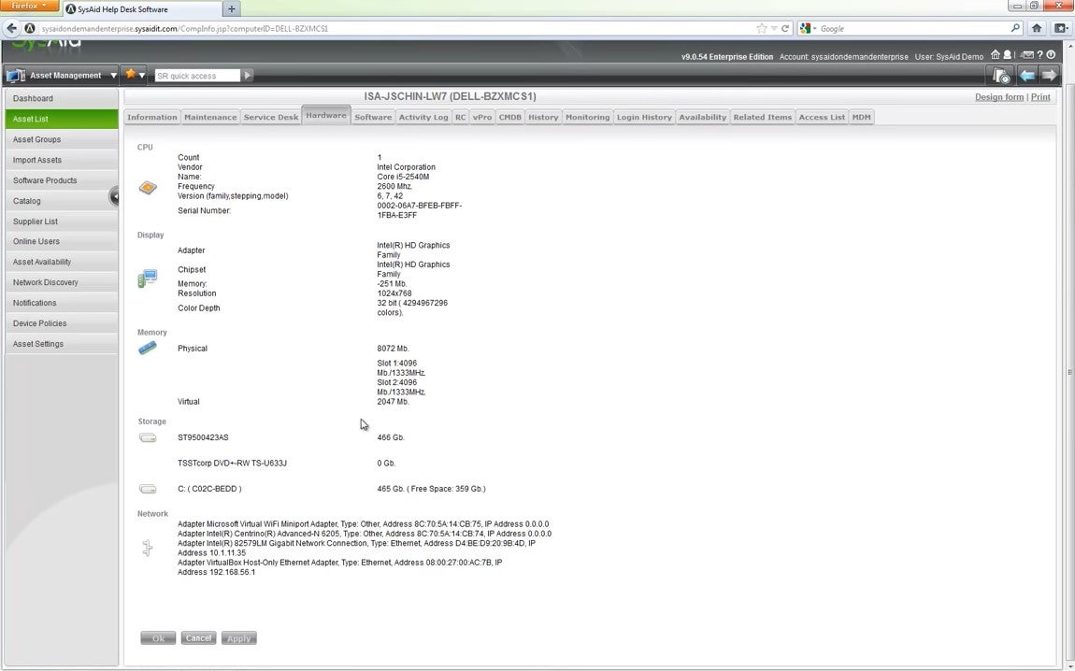
Task: Click the Firefox reload button
Action: click(x=785, y=28)
